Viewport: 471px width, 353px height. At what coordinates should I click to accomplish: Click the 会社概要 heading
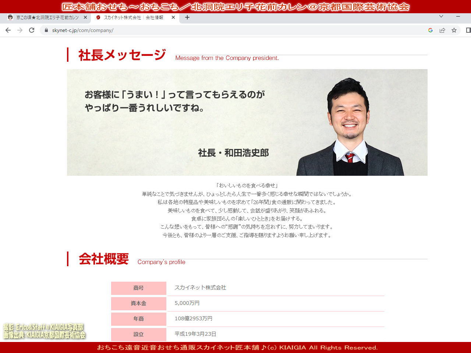[x=104, y=259]
